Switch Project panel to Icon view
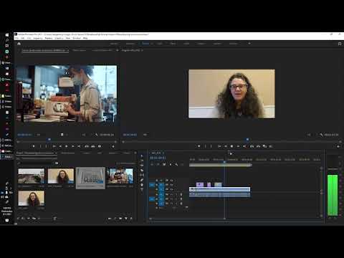 29,219
